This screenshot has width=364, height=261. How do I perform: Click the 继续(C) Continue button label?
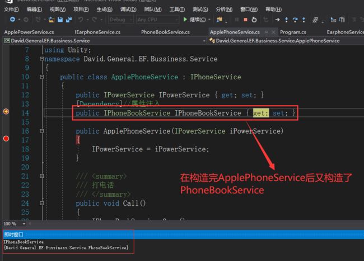(x=198, y=20)
